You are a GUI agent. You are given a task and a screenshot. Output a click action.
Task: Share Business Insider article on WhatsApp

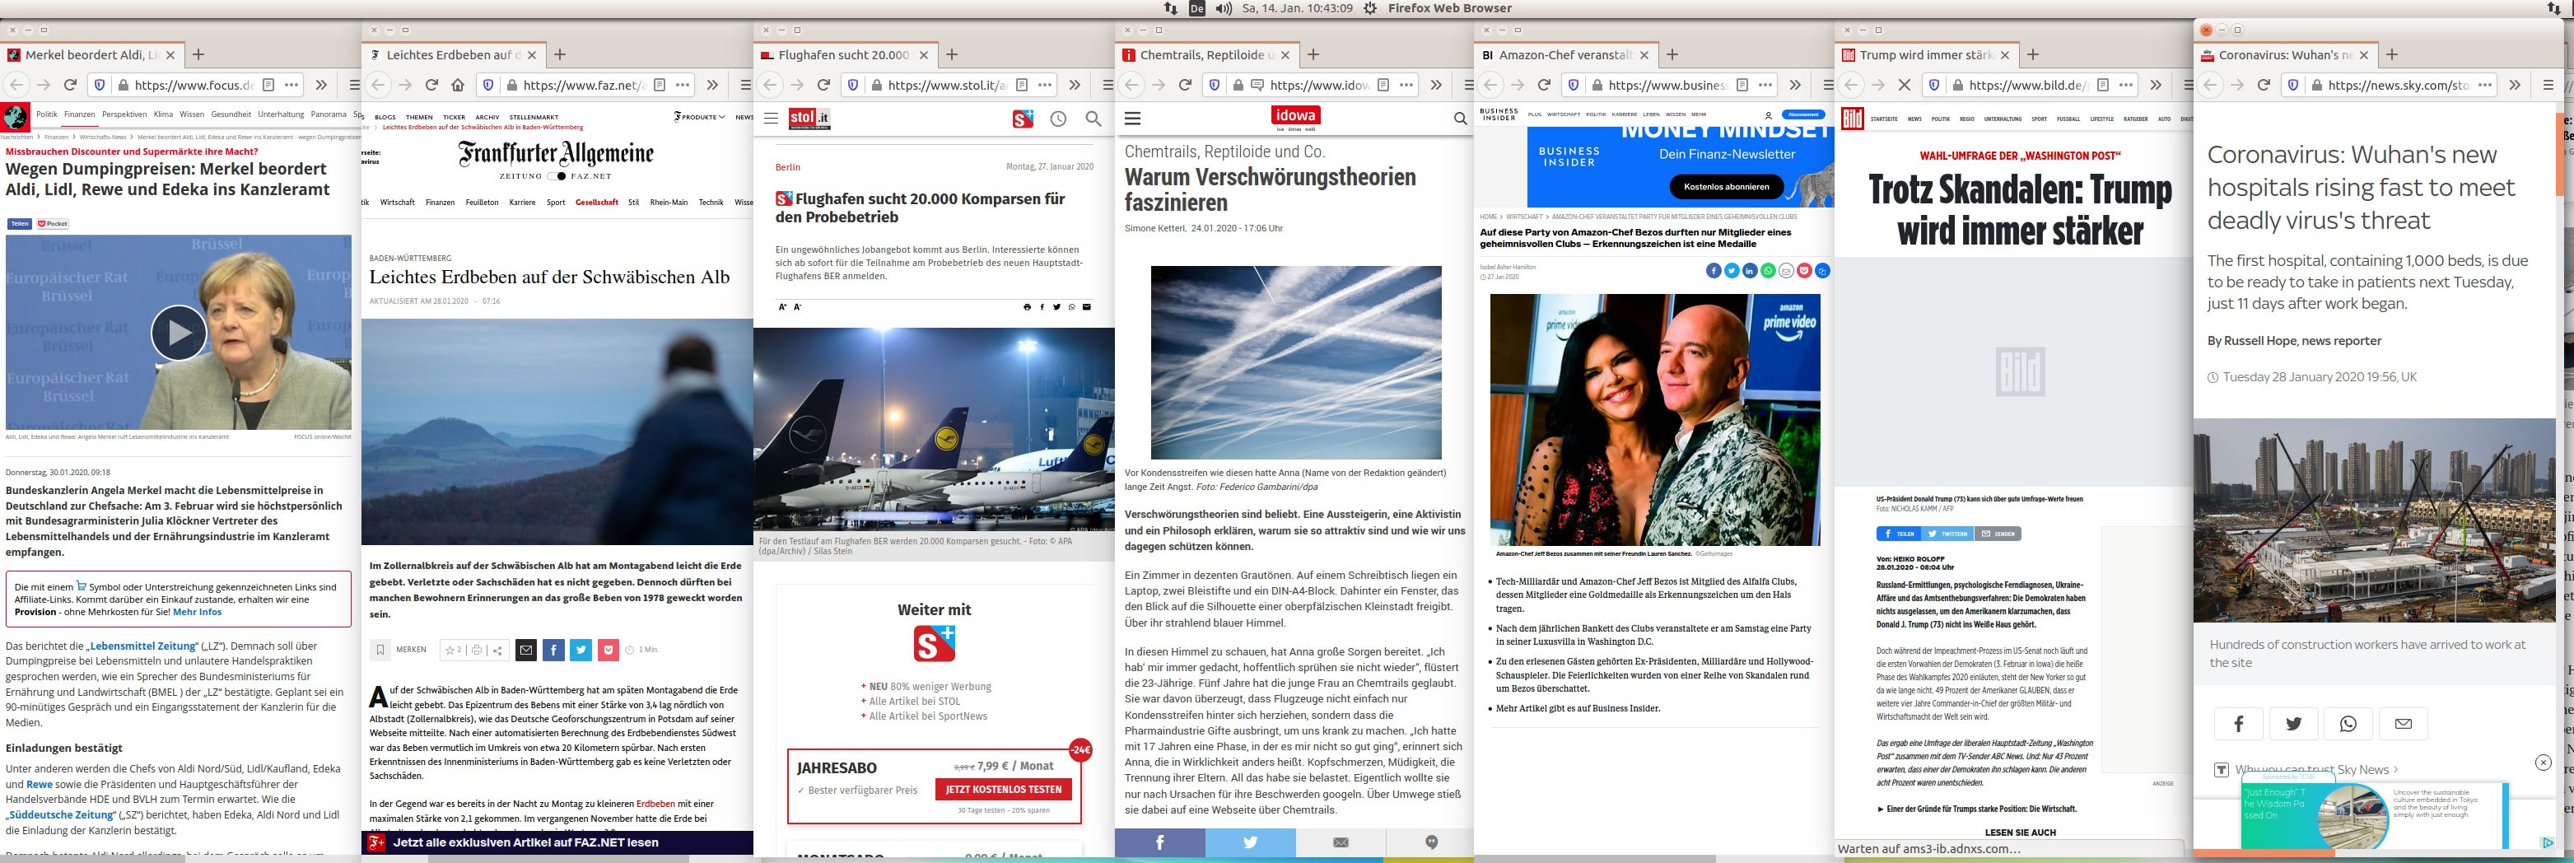[1768, 271]
